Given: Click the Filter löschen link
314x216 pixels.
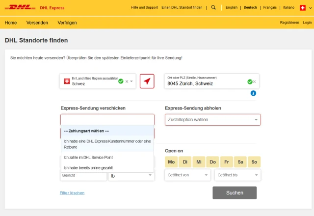Looking at the screenshot, I should pos(72,193).
